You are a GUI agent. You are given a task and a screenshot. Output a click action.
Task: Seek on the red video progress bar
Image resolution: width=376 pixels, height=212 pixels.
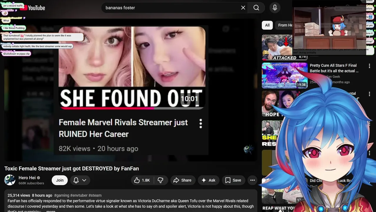(107, 108)
